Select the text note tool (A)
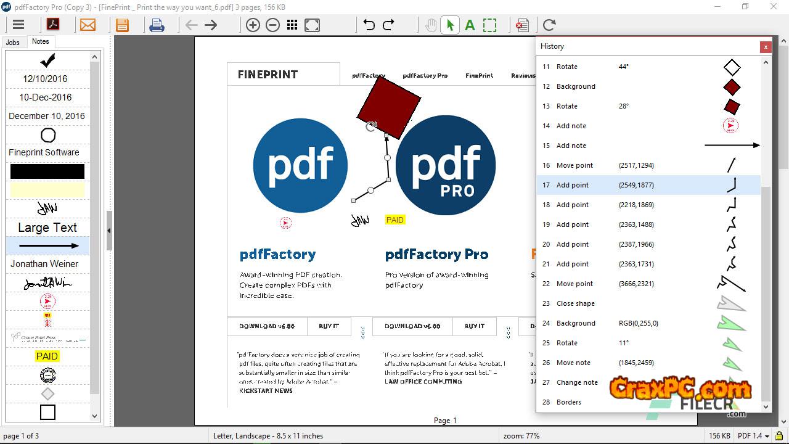789x444 pixels. (x=470, y=25)
